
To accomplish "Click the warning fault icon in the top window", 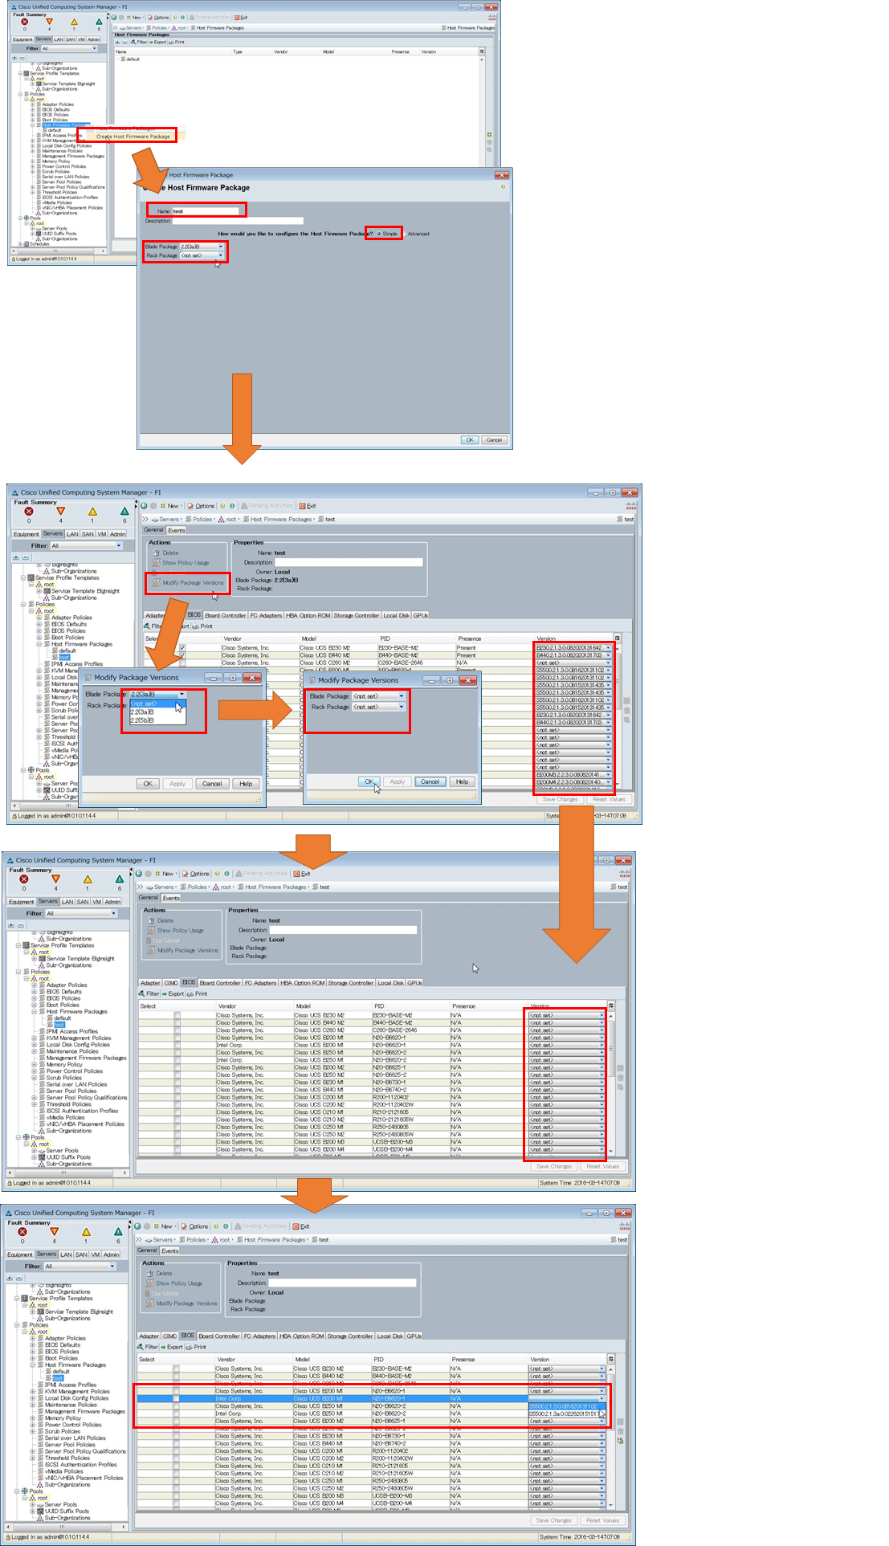I will pyautogui.click(x=99, y=22).
